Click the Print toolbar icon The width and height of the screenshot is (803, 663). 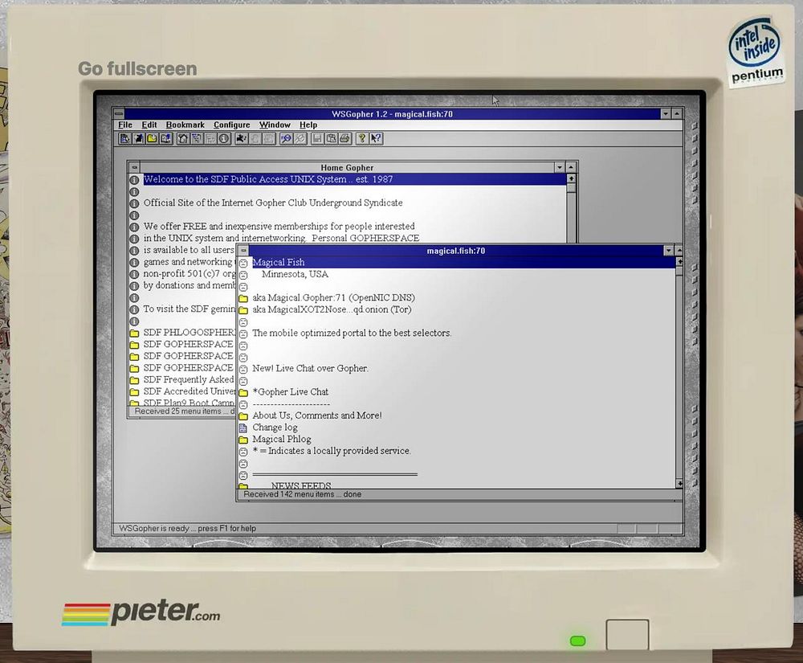pyautogui.click(x=344, y=138)
